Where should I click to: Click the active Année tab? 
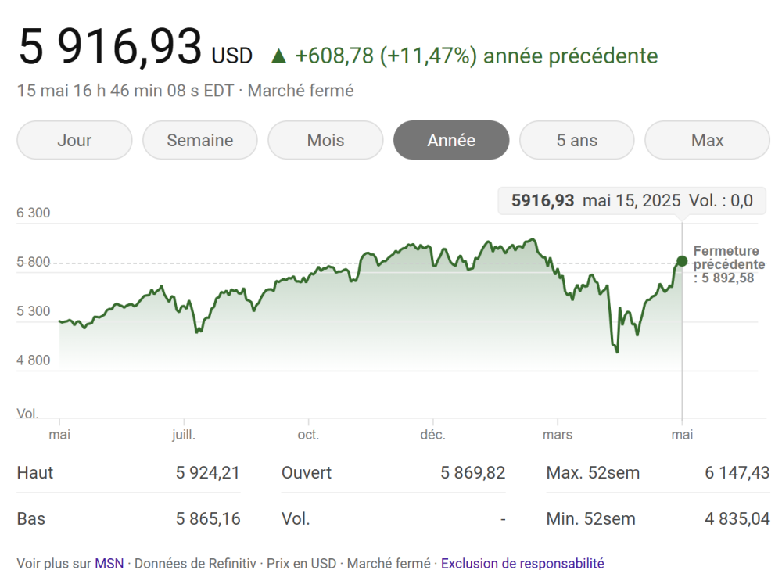(x=451, y=140)
